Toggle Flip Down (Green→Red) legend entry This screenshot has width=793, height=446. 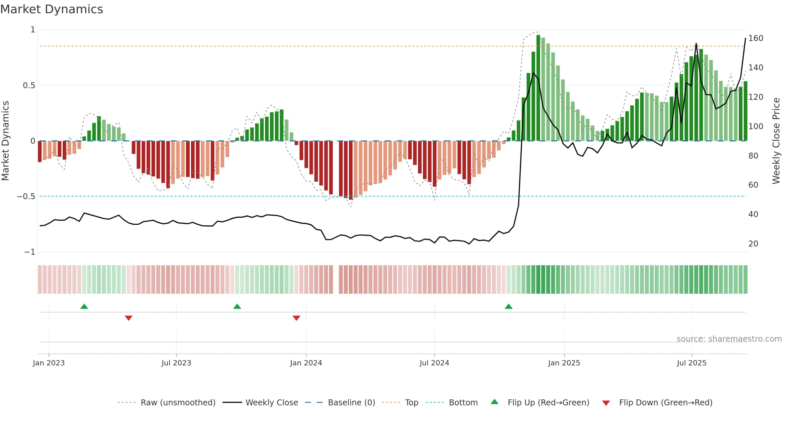pyautogui.click(x=657, y=402)
